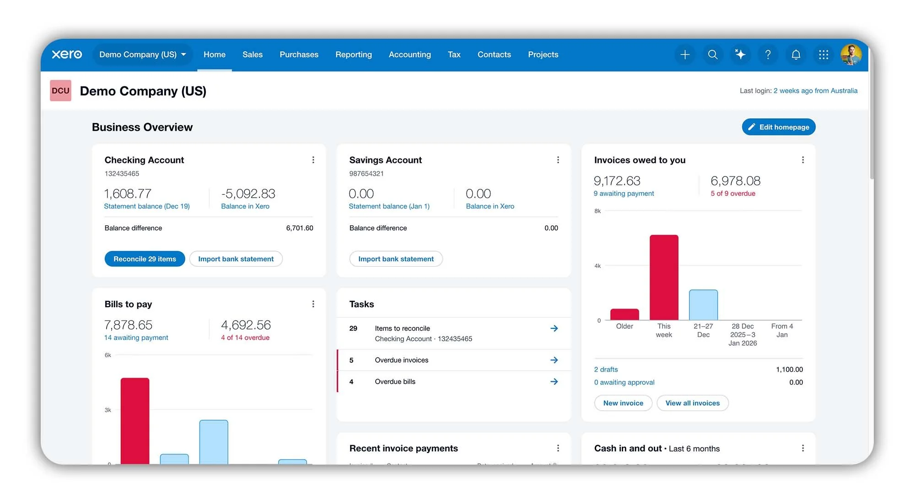Click the Xero logo
915x503 pixels.
(x=67, y=54)
